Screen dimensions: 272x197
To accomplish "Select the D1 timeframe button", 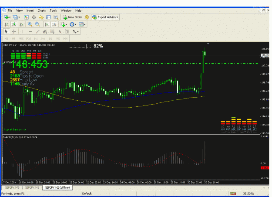I will 50,38.
